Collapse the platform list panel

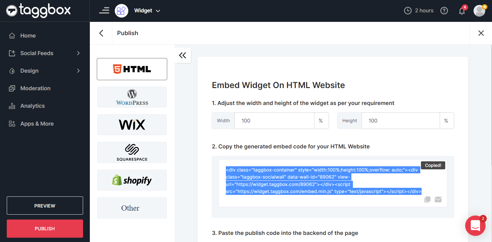coord(182,55)
